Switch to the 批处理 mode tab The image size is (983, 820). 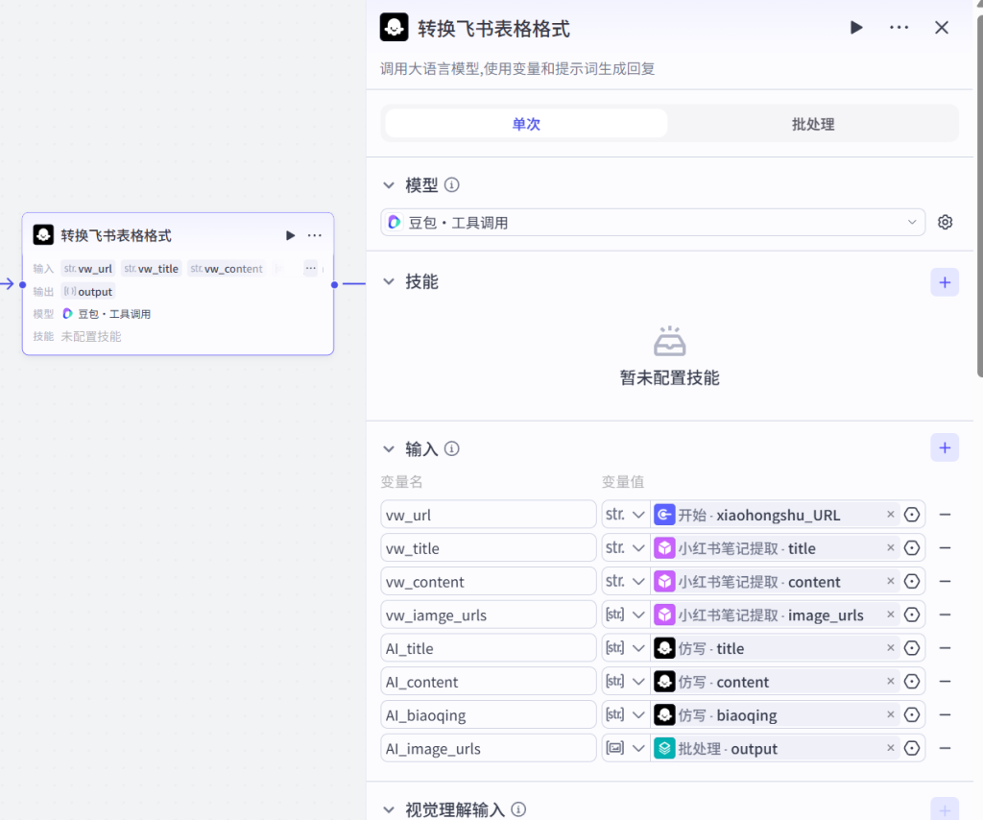[812, 124]
